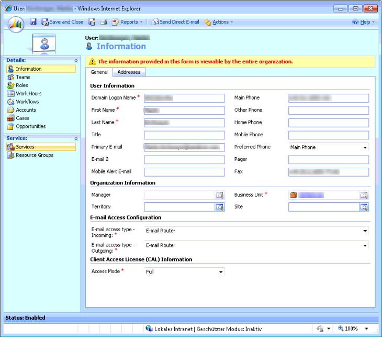Open Manager lookup search icon
Image resolution: width=382 pixels, height=337 pixels.
(220, 195)
